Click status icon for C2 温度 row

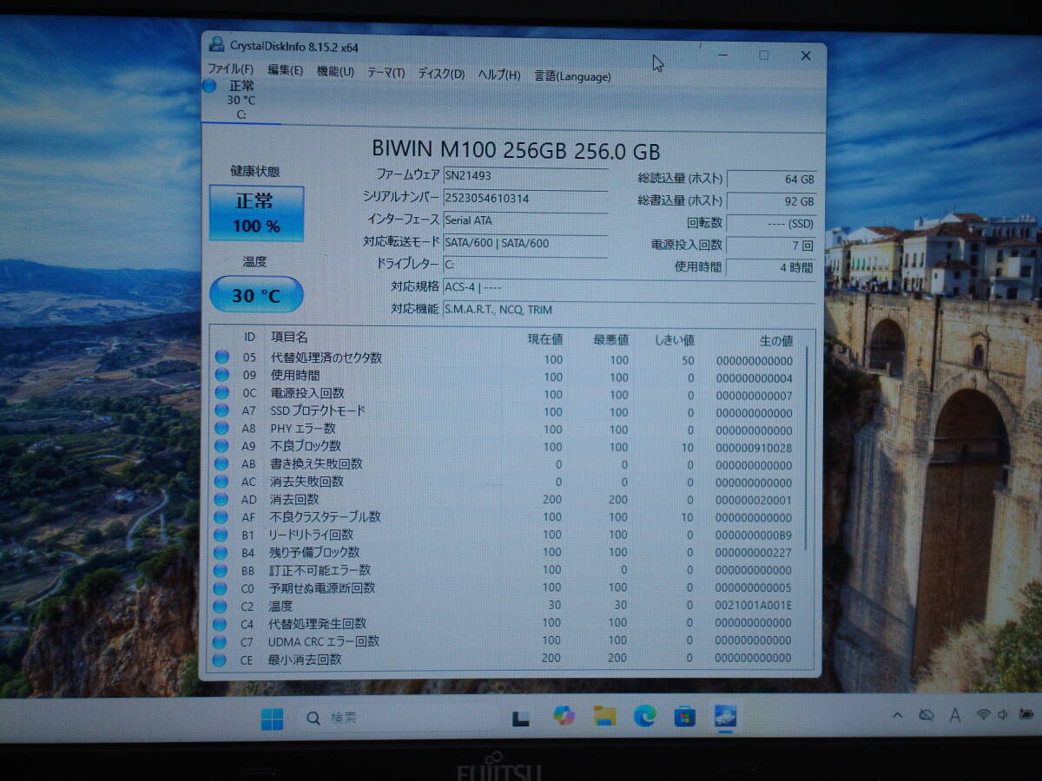point(221,606)
